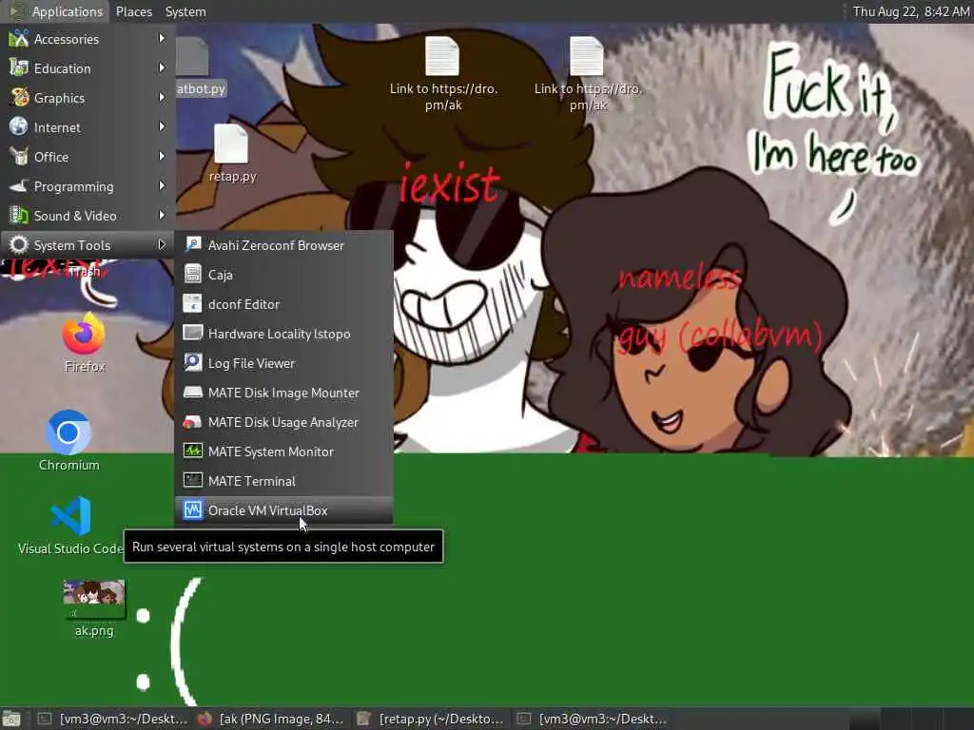Switch to first vm3@vm3 terminal taskbar button
This screenshot has height=730, width=974.
pyautogui.click(x=112, y=719)
